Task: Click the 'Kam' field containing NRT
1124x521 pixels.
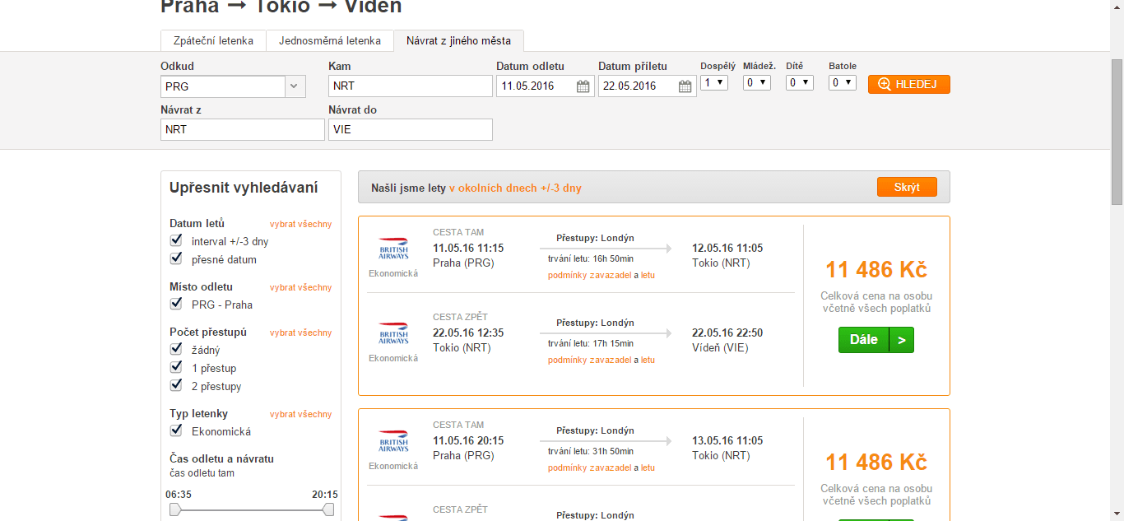Action: click(x=411, y=86)
